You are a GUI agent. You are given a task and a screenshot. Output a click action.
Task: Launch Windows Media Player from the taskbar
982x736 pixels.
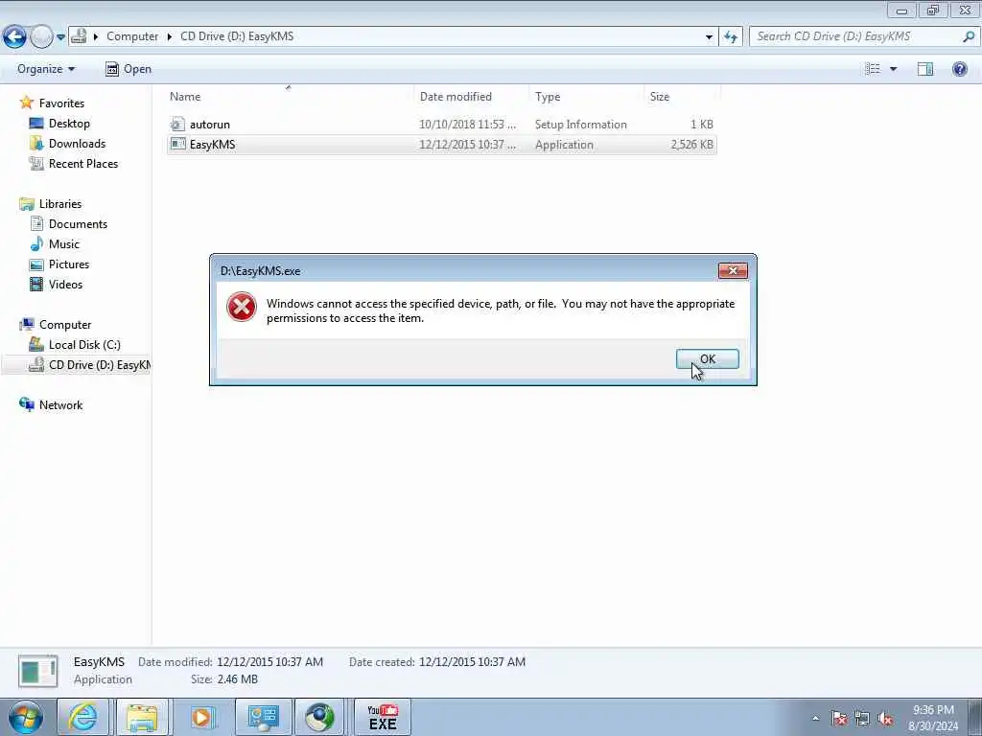[x=201, y=717]
